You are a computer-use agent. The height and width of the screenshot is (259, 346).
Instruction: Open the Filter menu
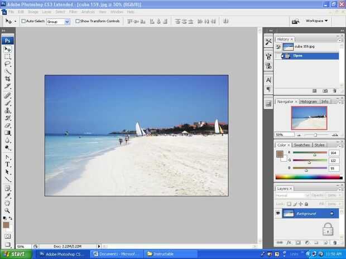[73, 12]
